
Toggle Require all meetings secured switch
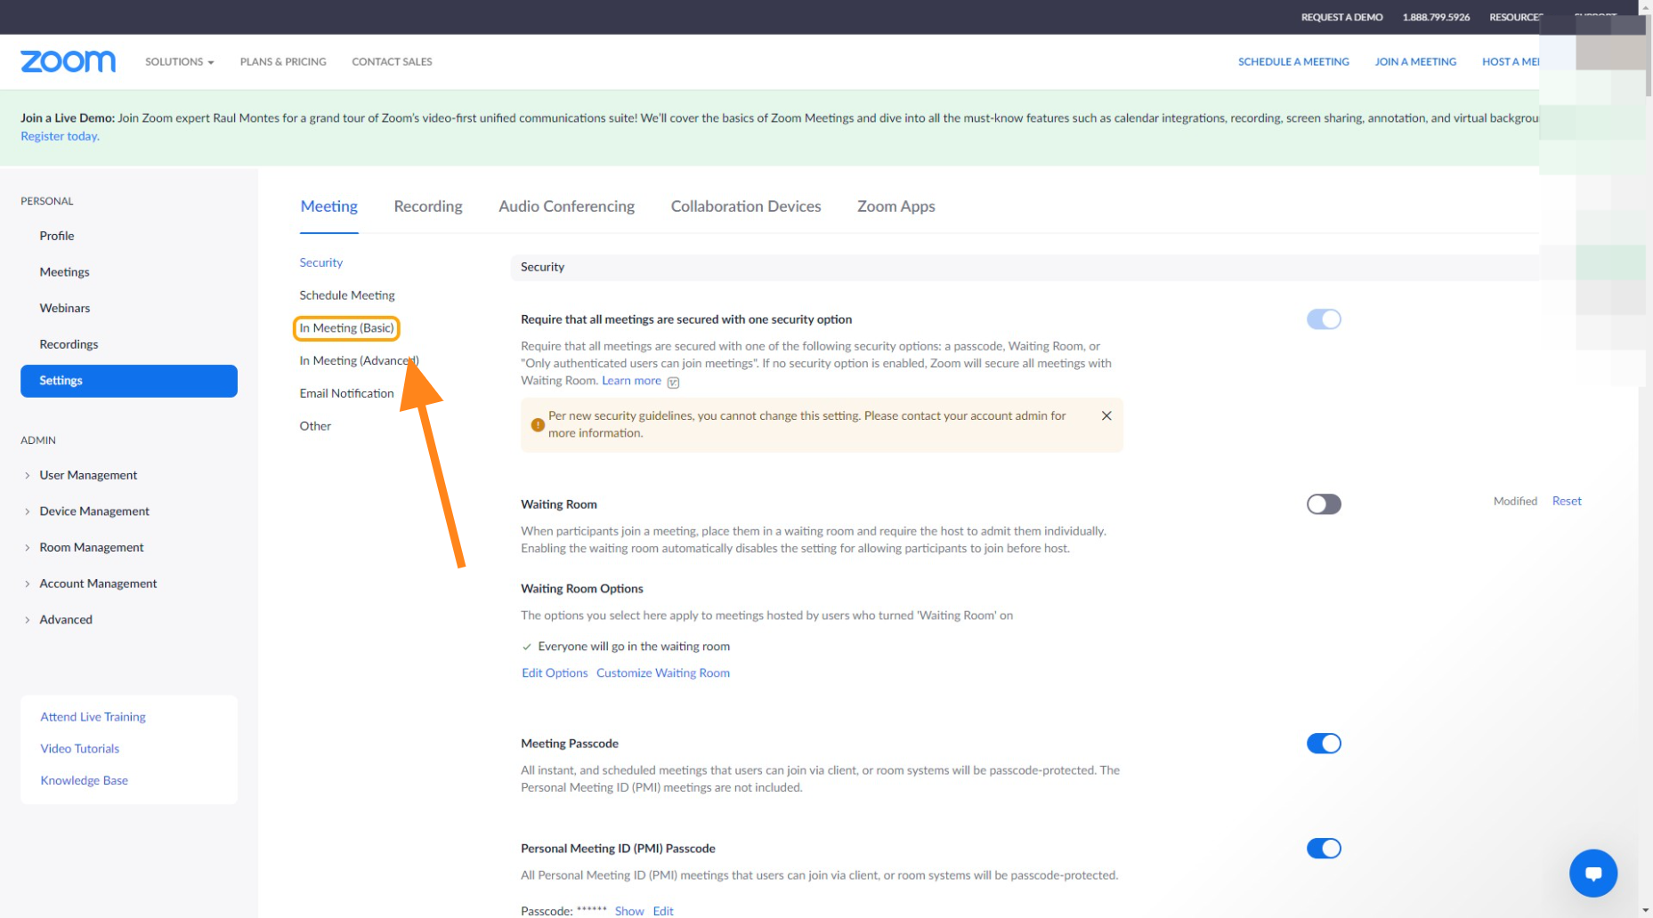click(x=1323, y=319)
